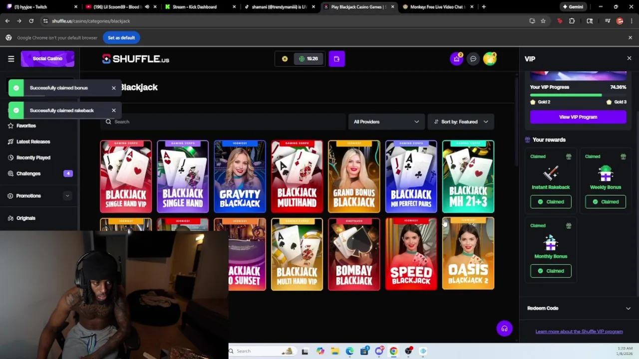This screenshot has height=359, width=639.
Task: Bookmark this page with the star icon
Action: pyautogui.click(x=543, y=21)
